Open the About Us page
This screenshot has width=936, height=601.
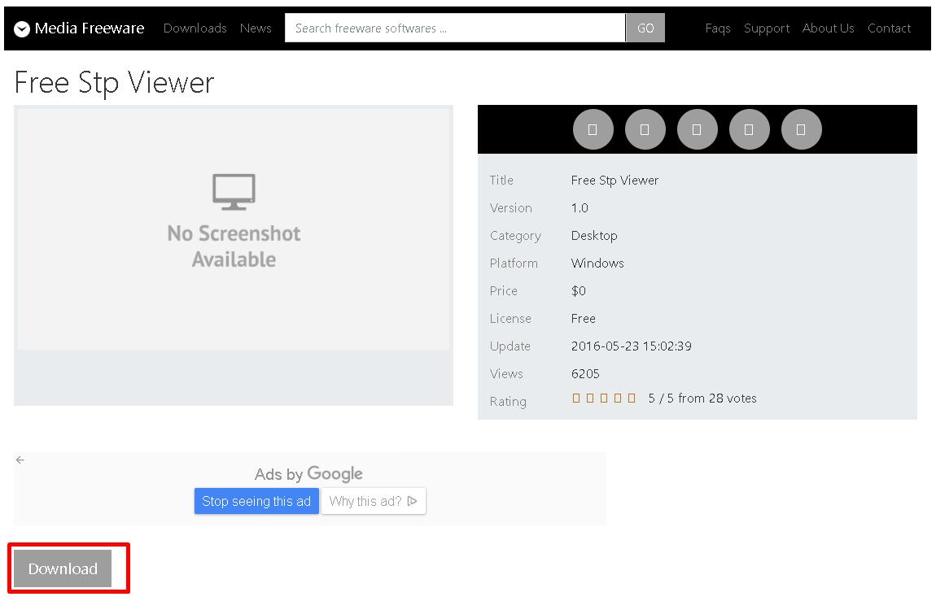coord(828,28)
